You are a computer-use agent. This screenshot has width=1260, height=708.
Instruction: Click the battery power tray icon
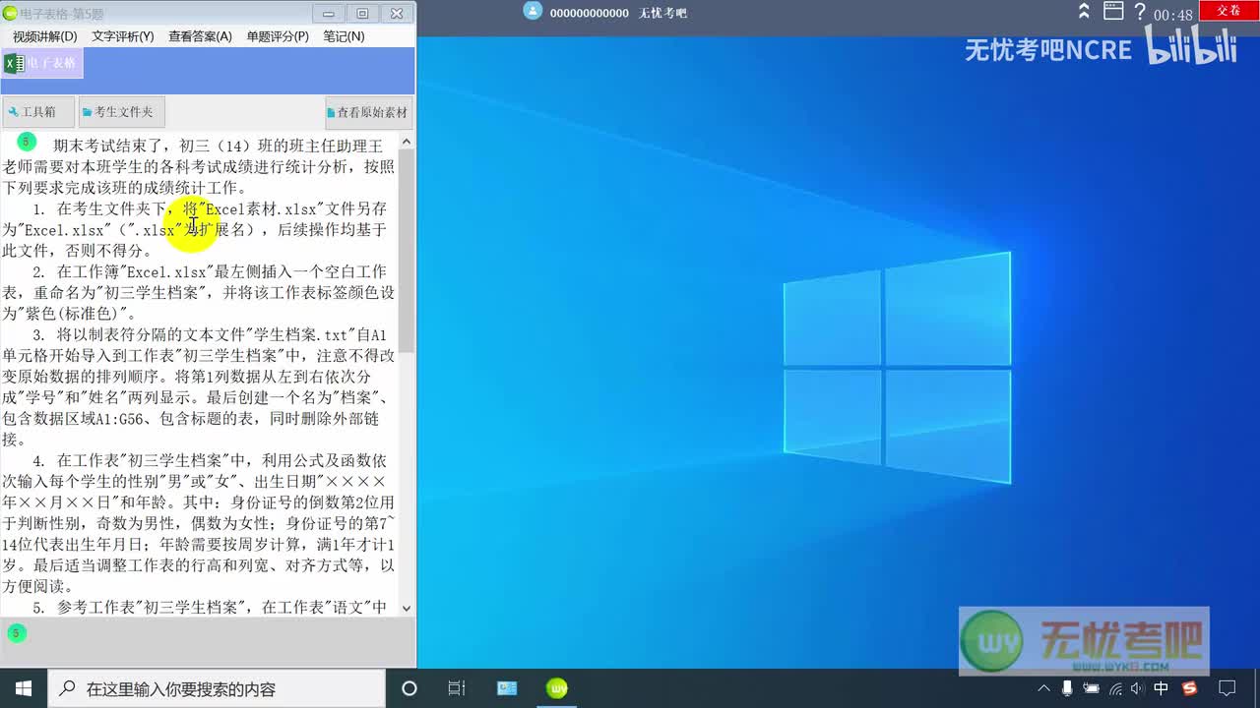point(1091,688)
